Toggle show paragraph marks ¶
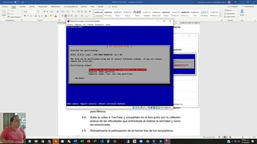This screenshot has height=144, width=257. click(90, 12)
